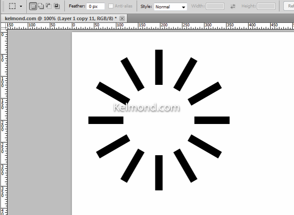Select the New selection mode icon
Image resolution: width=294 pixels, height=215 pixels.
pos(33,6)
